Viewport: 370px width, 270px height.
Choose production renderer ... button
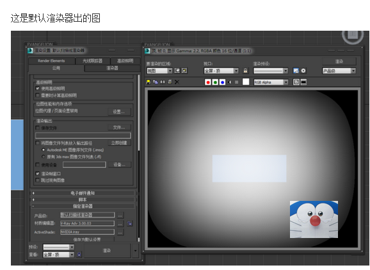pos(120,215)
